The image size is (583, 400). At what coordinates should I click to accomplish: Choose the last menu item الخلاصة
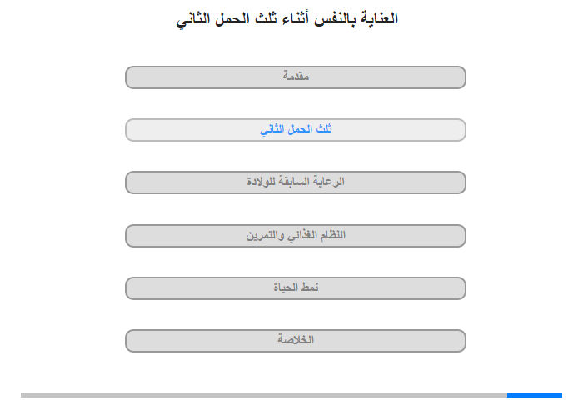point(295,341)
